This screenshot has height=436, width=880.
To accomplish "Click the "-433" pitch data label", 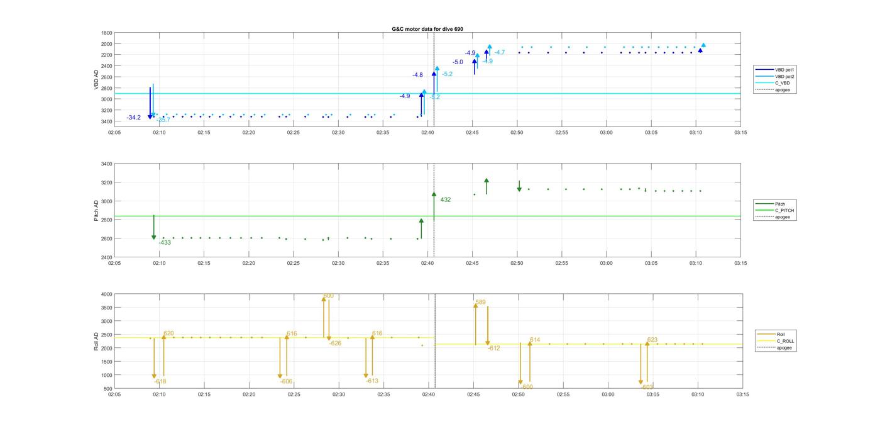I will [165, 242].
